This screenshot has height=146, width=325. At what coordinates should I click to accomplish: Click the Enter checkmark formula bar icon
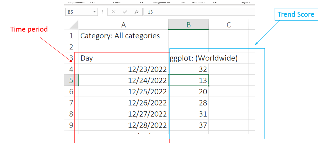tap(125, 12)
